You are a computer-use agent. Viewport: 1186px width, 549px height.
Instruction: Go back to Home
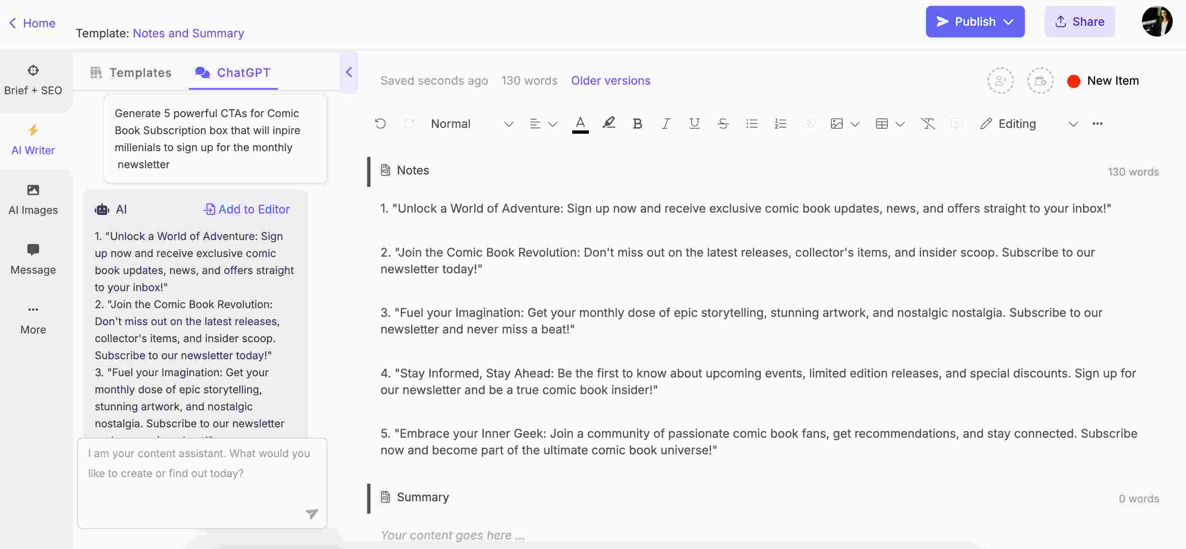pos(32,23)
